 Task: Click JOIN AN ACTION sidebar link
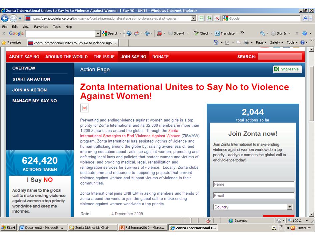(29, 90)
